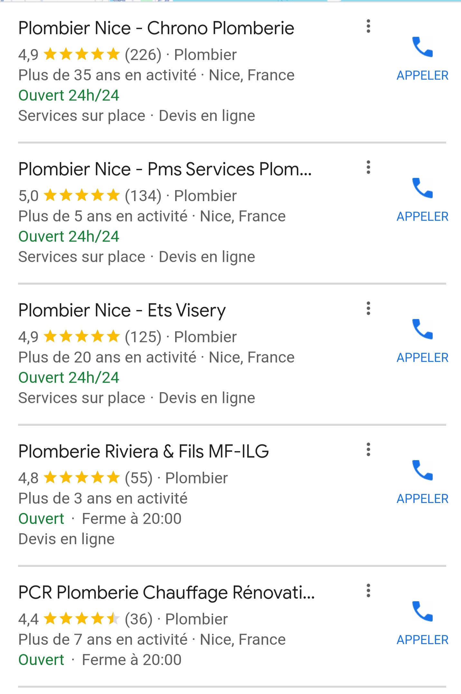Open Plombier Nice - Pms Services listing title
461x694 pixels.
click(165, 169)
